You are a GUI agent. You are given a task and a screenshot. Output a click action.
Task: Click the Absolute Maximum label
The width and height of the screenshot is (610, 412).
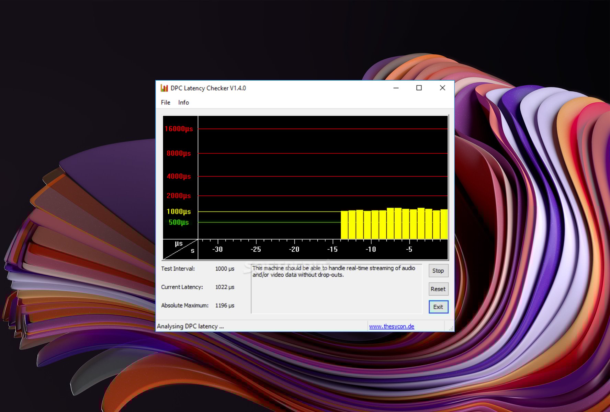coord(185,305)
